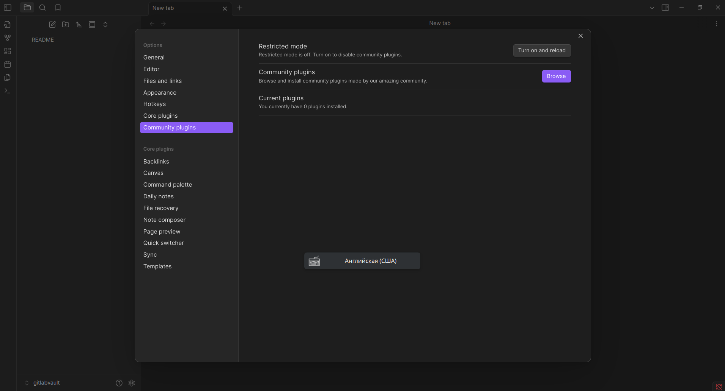725x391 pixels.
Task: Open Hotkeys settings section
Action: point(187,104)
